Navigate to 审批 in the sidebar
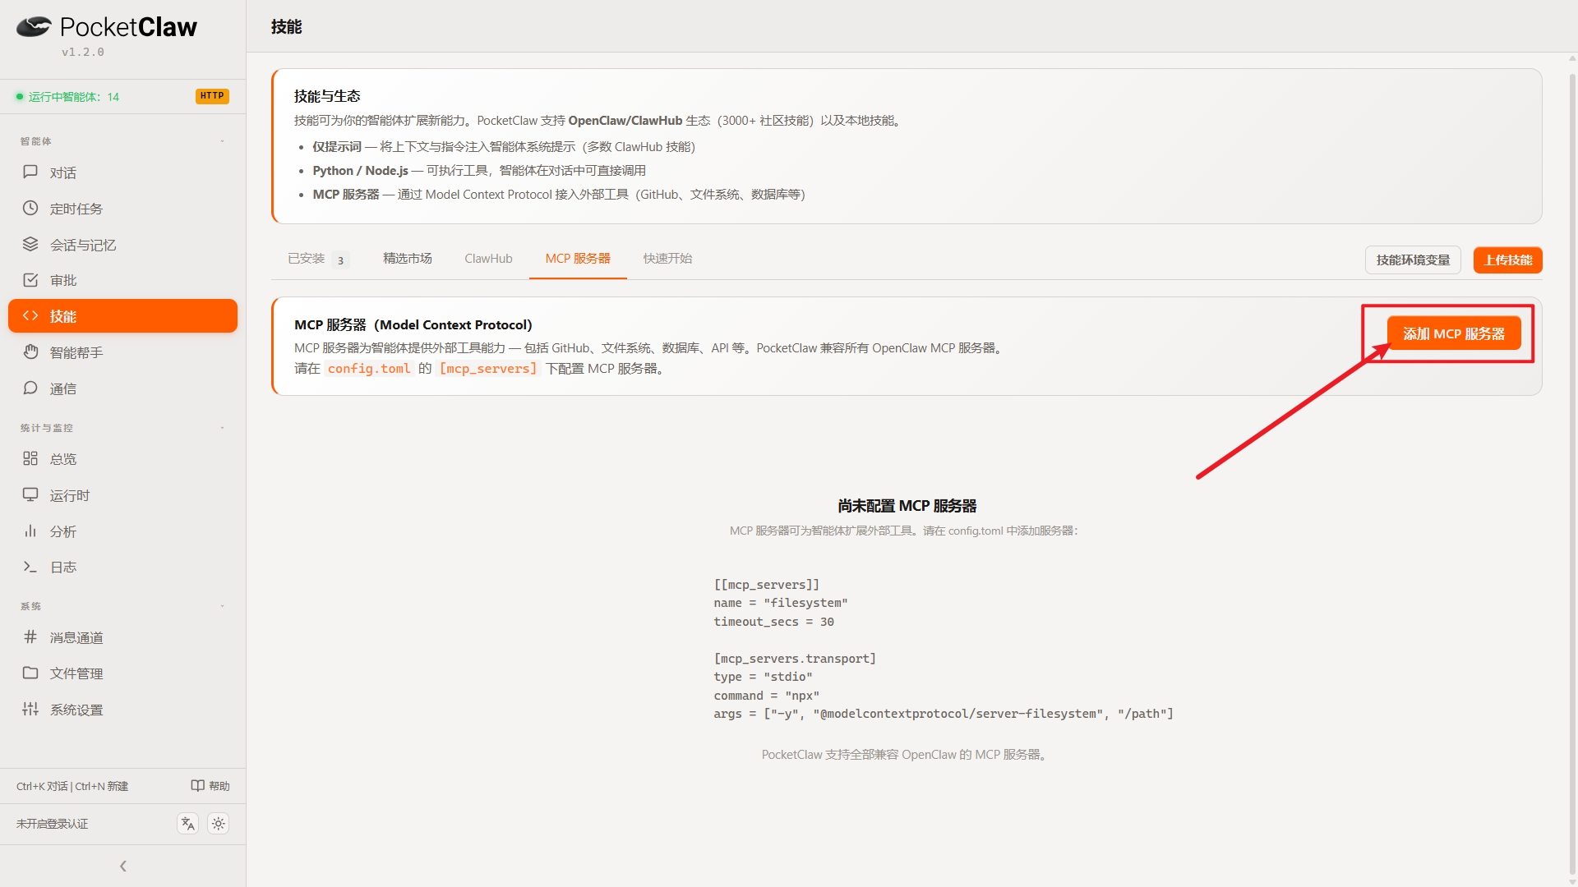 (x=122, y=280)
